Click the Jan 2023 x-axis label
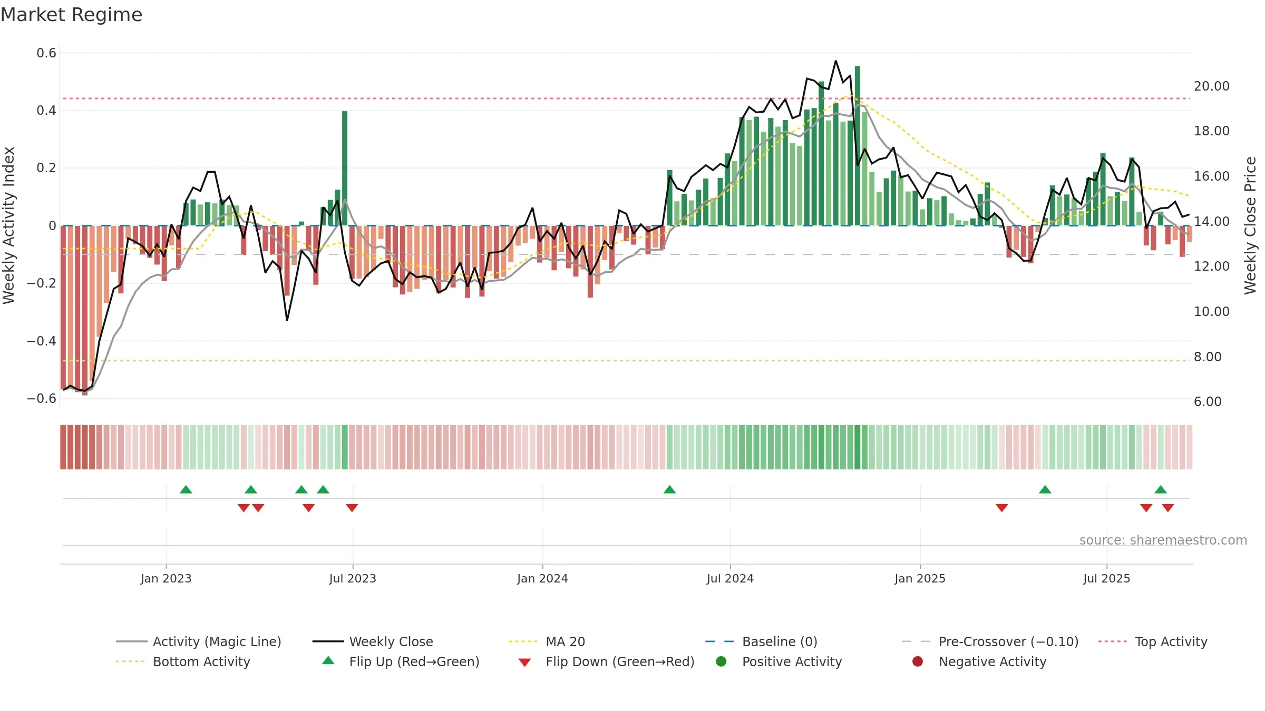The image size is (1265, 711). click(x=166, y=579)
